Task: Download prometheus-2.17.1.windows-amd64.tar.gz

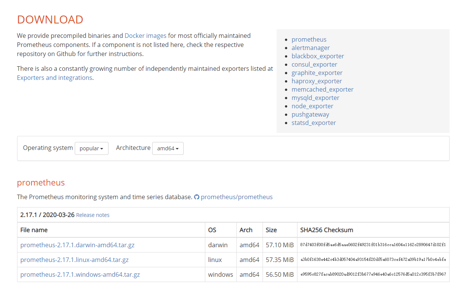Action: [x=80, y=274]
